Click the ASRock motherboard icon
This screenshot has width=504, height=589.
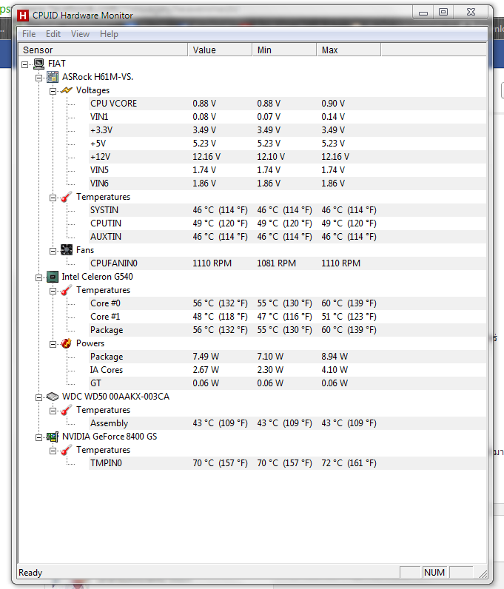(x=53, y=78)
